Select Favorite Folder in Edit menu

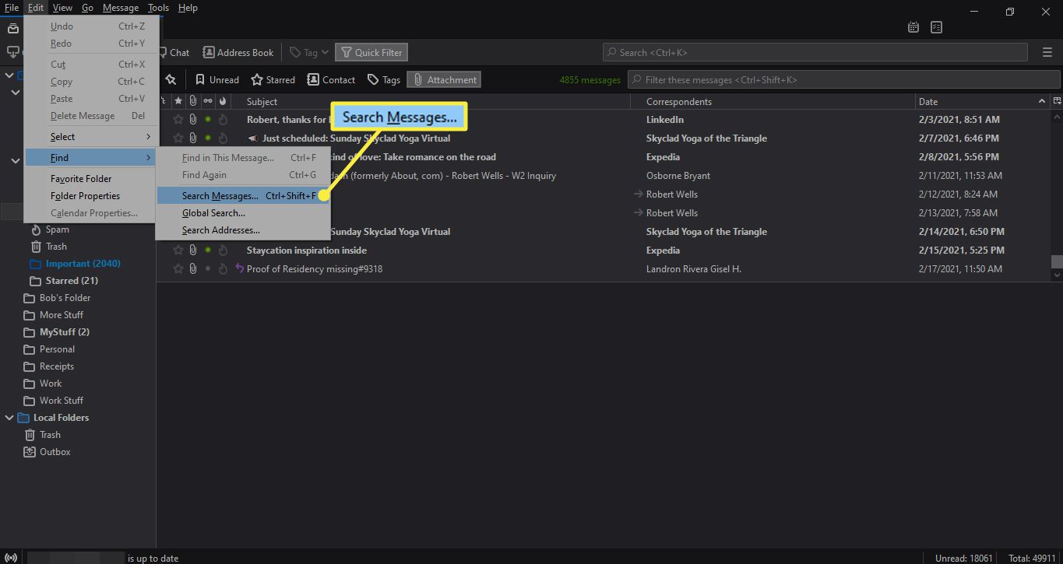pos(90,179)
